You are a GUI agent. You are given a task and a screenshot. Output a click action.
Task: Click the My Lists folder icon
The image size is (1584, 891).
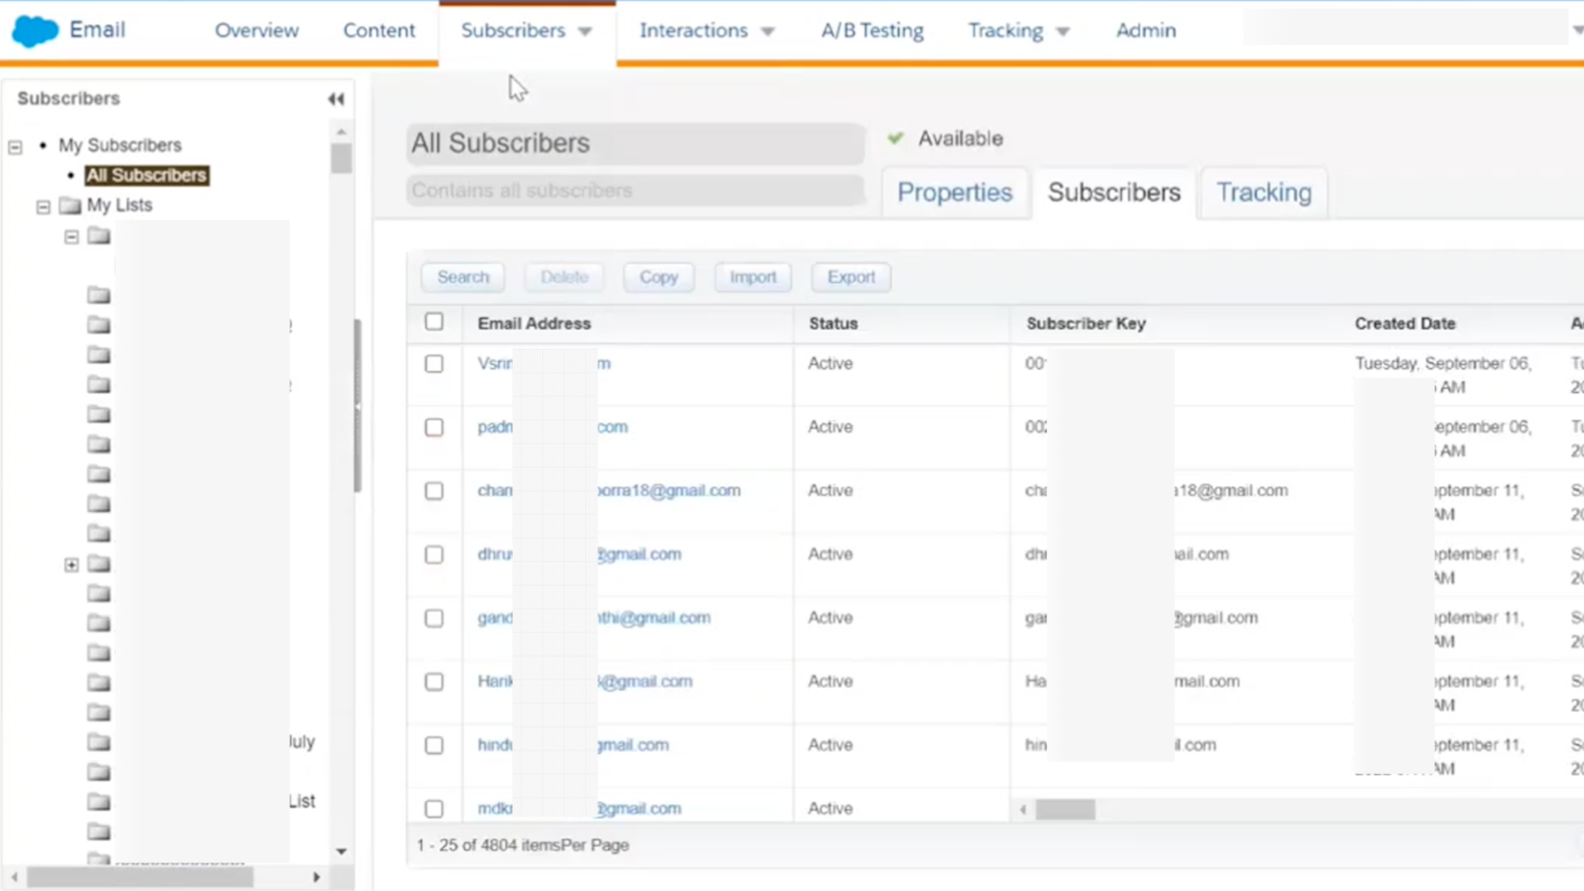click(70, 205)
